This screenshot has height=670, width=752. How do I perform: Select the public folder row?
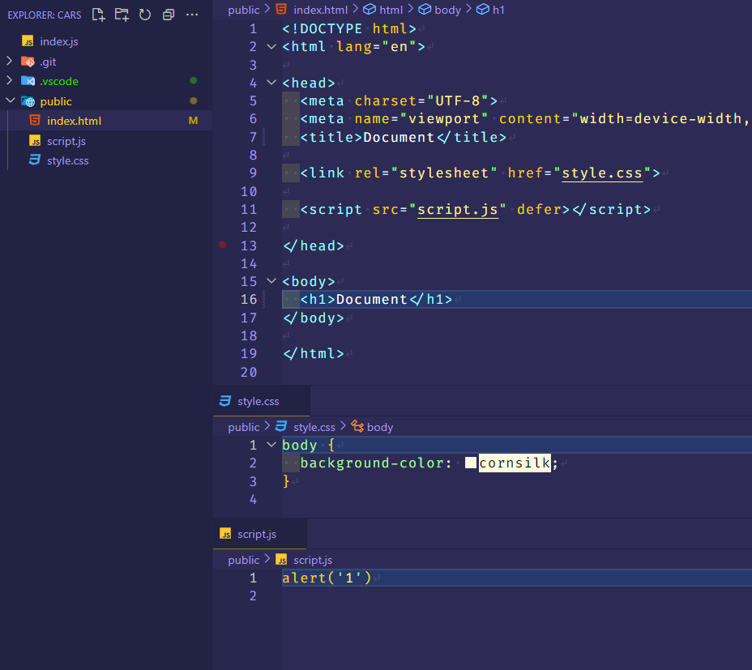tap(106, 102)
